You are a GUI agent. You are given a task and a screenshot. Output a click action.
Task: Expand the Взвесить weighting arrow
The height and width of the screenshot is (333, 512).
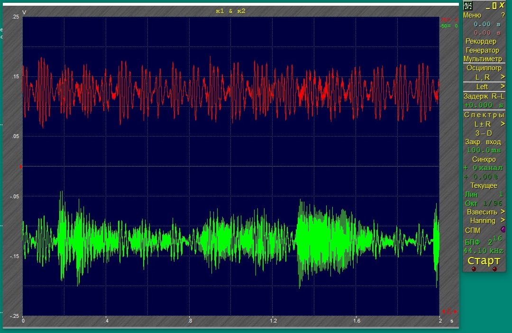pyautogui.click(x=503, y=212)
